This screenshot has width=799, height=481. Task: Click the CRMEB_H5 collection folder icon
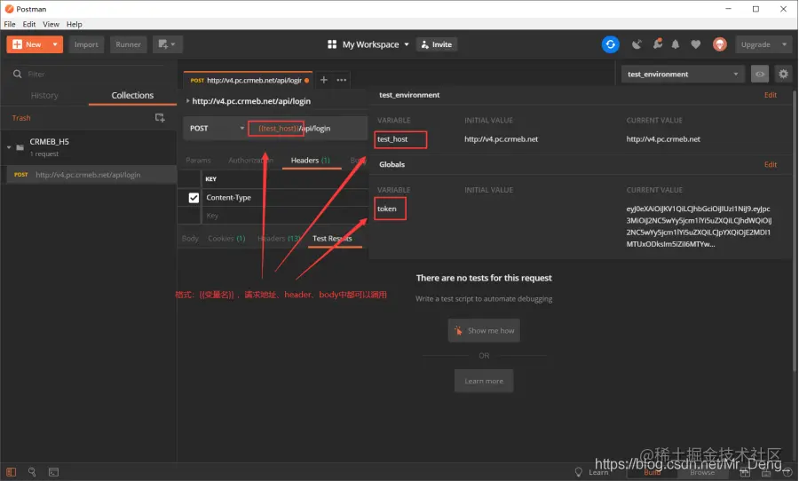[x=20, y=147]
